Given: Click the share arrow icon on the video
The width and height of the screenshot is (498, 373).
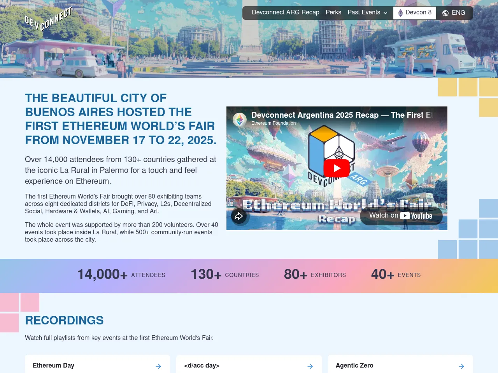Looking at the screenshot, I should (239, 216).
